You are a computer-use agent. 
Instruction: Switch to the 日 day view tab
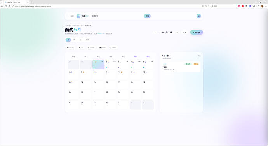click(80, 40)
